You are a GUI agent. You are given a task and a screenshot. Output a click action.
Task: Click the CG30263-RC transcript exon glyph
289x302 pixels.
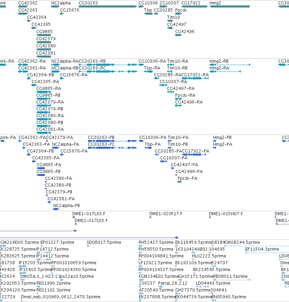coord(108,71)
